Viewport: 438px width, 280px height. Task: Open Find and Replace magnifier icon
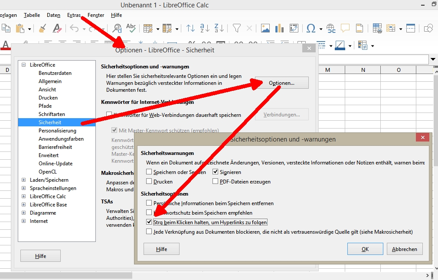[x=117, y=28]
